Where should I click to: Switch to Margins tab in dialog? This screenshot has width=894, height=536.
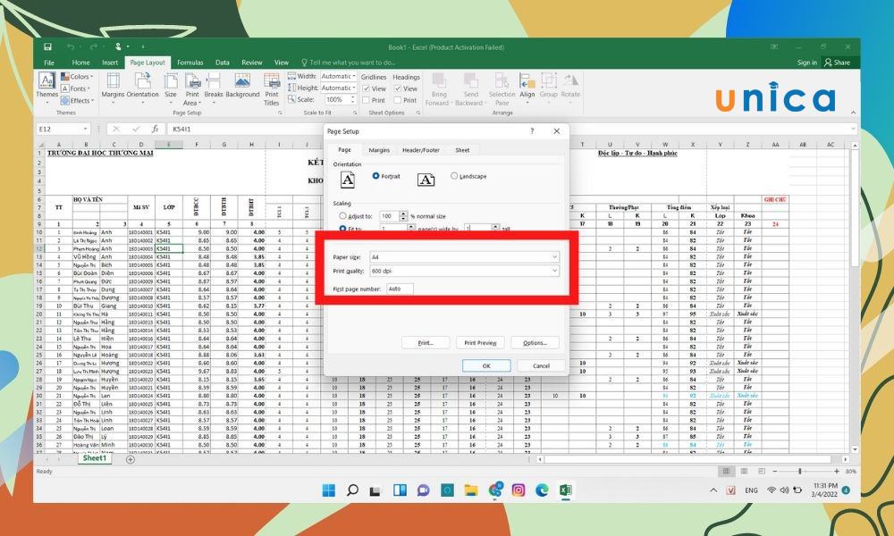pos(379,150)
